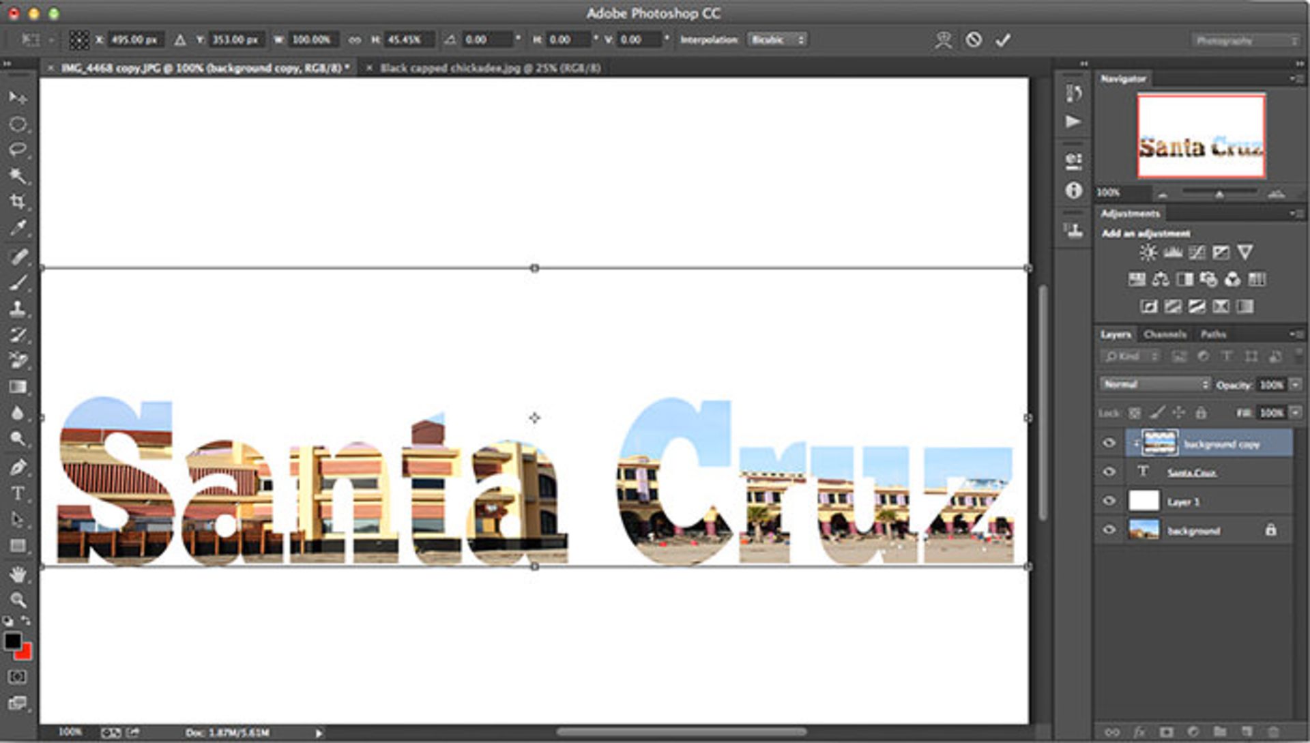Select the Magic Wand tool
1310x743 pixels.
click(x=17, y=175)
